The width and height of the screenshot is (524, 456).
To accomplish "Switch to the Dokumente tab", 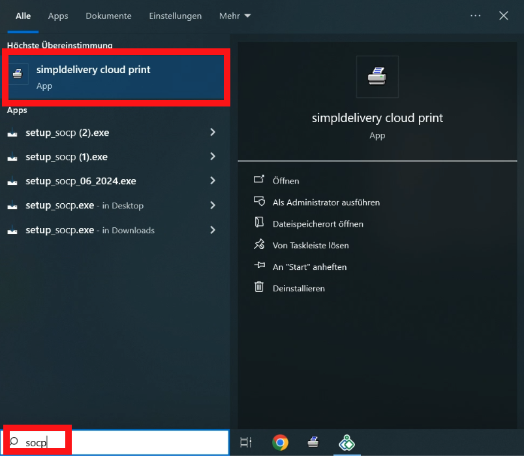I will (108, 16).
